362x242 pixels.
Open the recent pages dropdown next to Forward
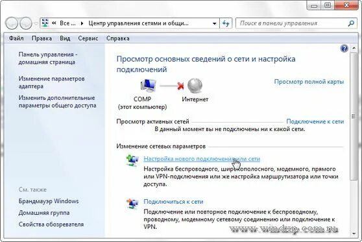click(36, 23)
